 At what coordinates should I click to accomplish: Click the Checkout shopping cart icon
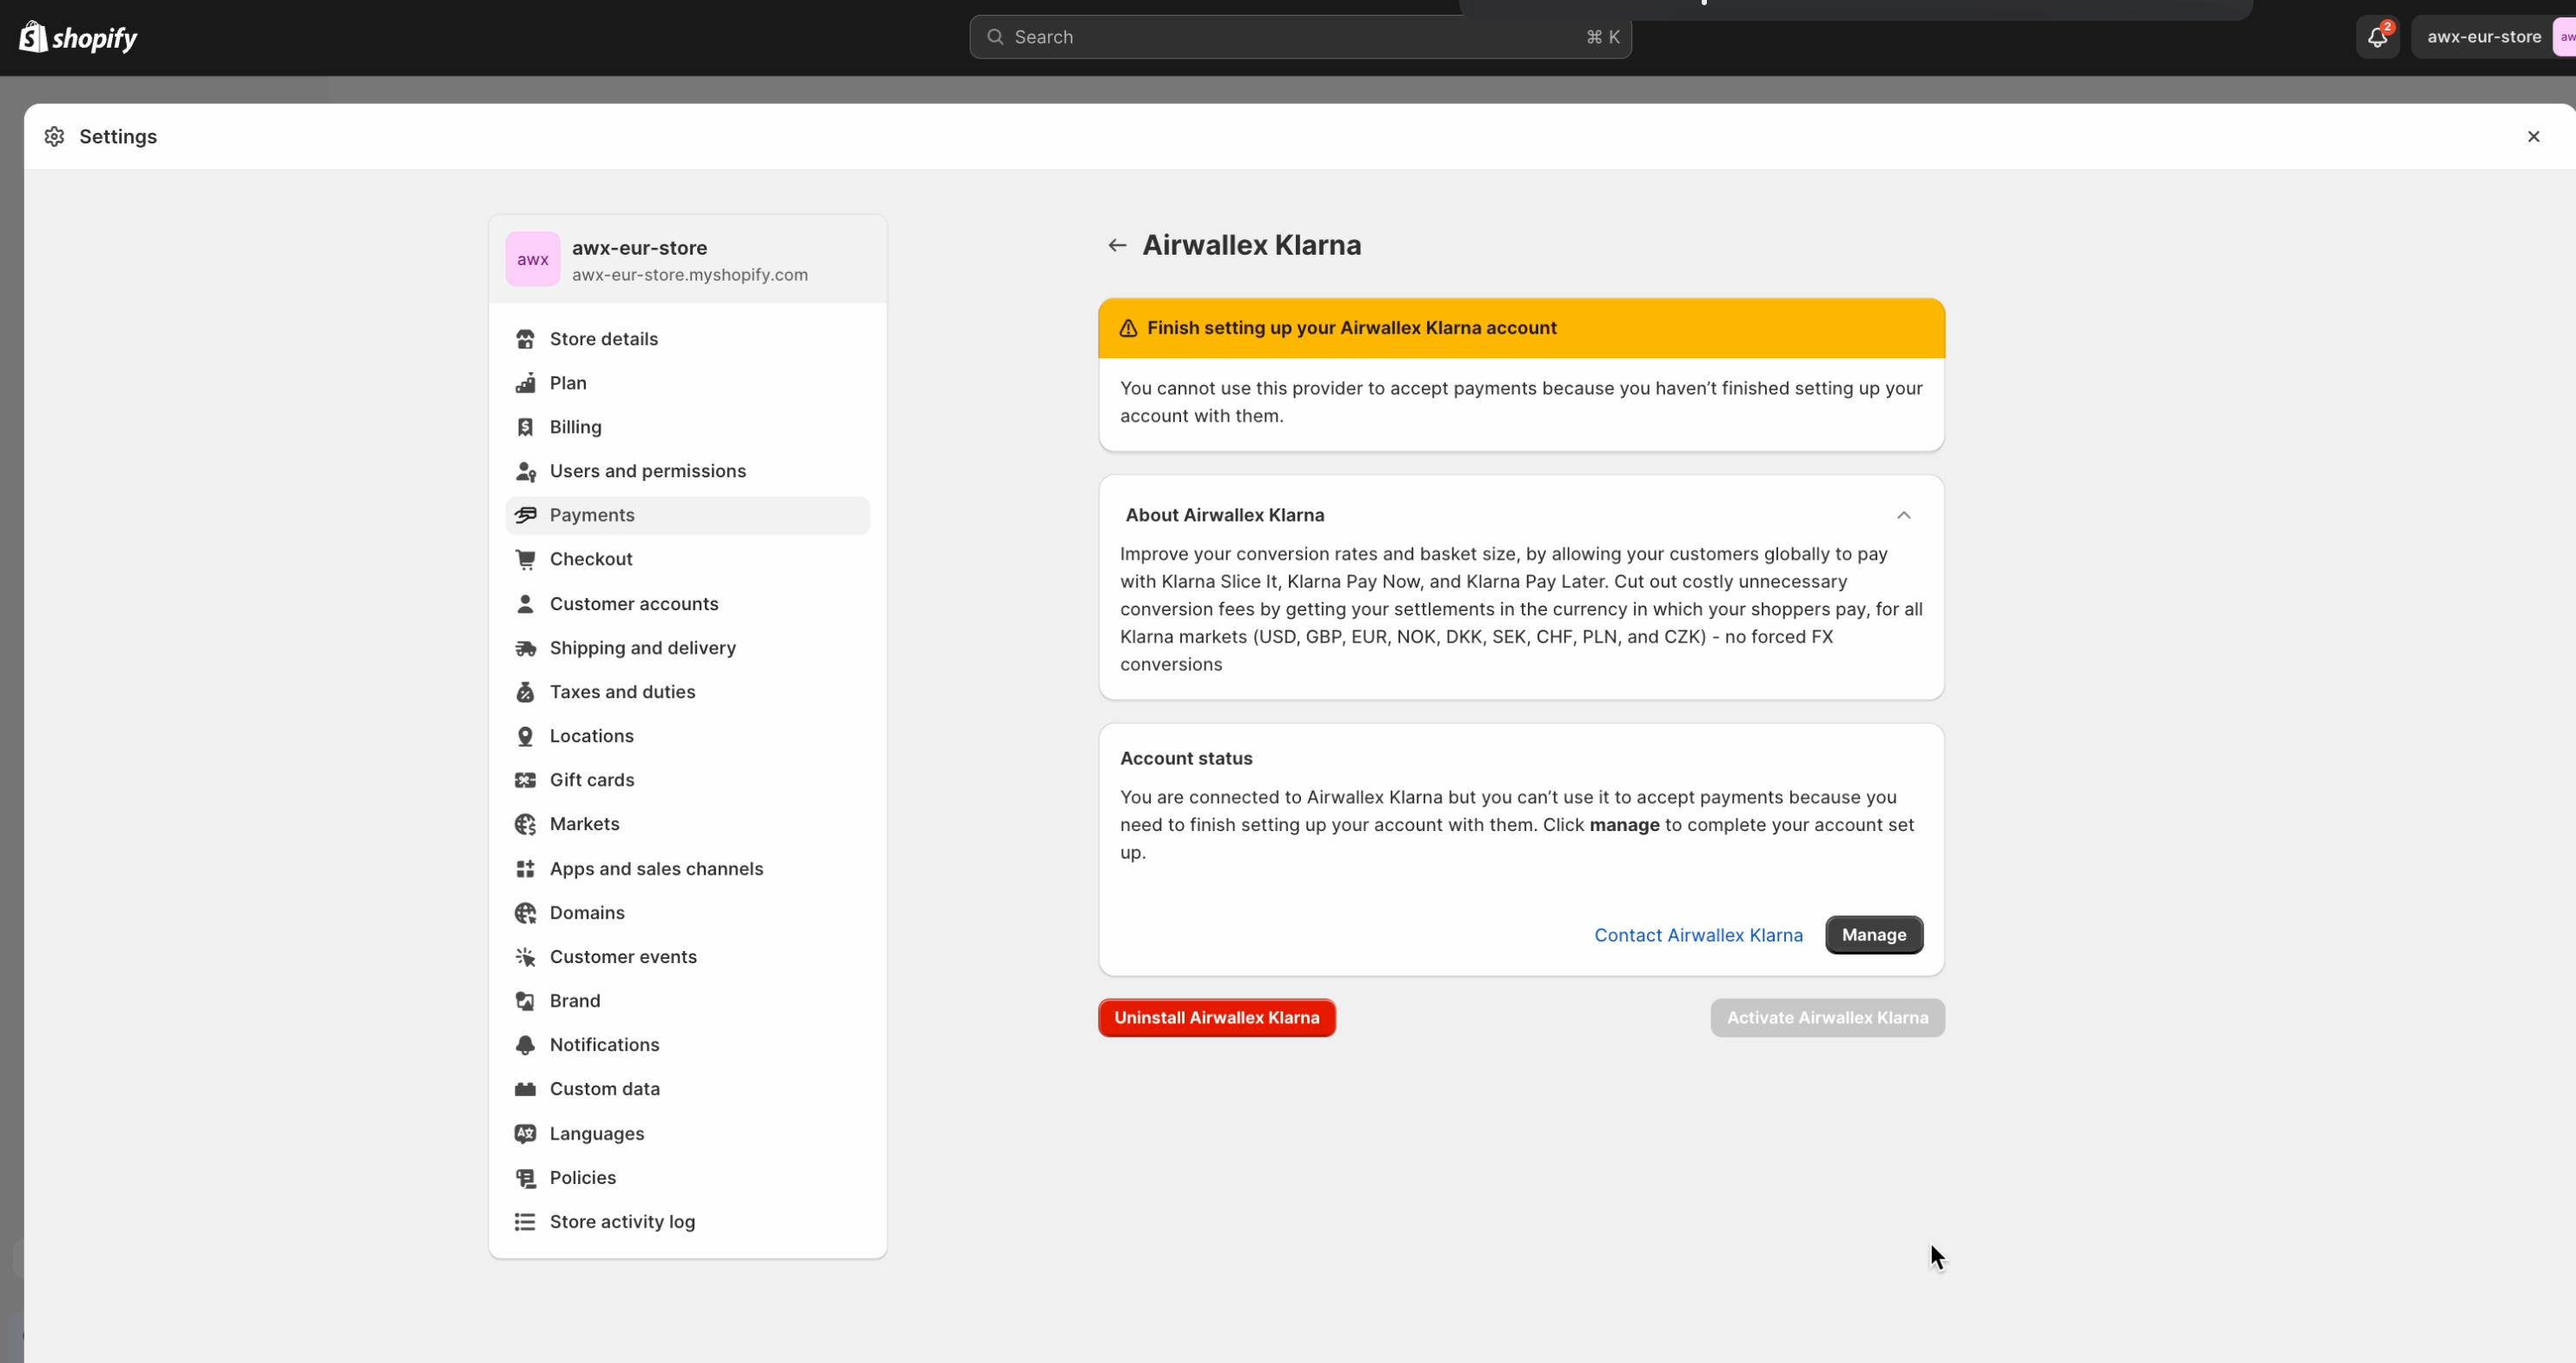click(527, 559)
